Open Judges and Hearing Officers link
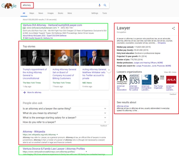 click(x=145, y=63)
